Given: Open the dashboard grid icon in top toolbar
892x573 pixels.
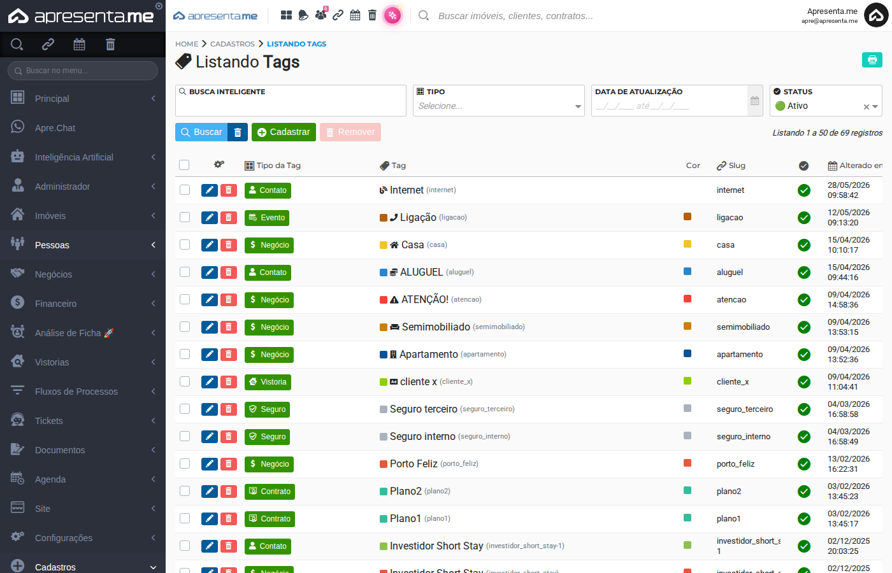Looking at the screenshot, I should click(x=287, y=15).
